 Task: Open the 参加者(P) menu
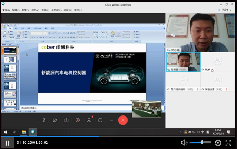[56, 10]
